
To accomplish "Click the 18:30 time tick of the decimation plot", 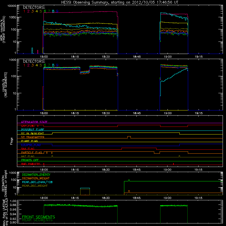I will [x=106, y=198].
